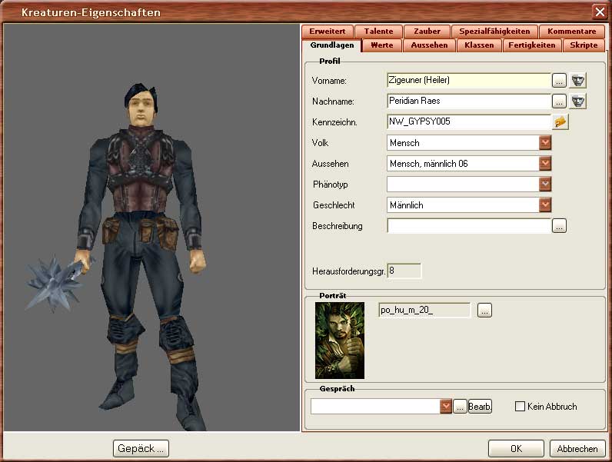612x462 pixels.
Task: Expand the Volk dropdown
Action: click(546, 143)
